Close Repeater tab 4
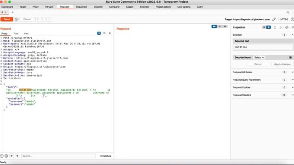Viewport: 294px width, 165px height. pyautogui.click(x=5, y=12)
